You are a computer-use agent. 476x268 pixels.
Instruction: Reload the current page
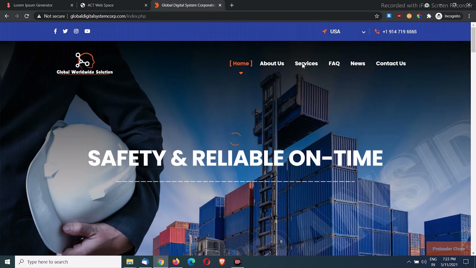click(x=27, y=16)
